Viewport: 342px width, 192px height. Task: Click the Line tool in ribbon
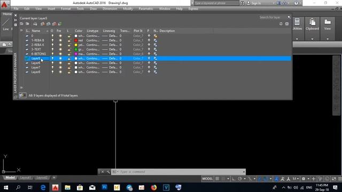pos(6,25)
